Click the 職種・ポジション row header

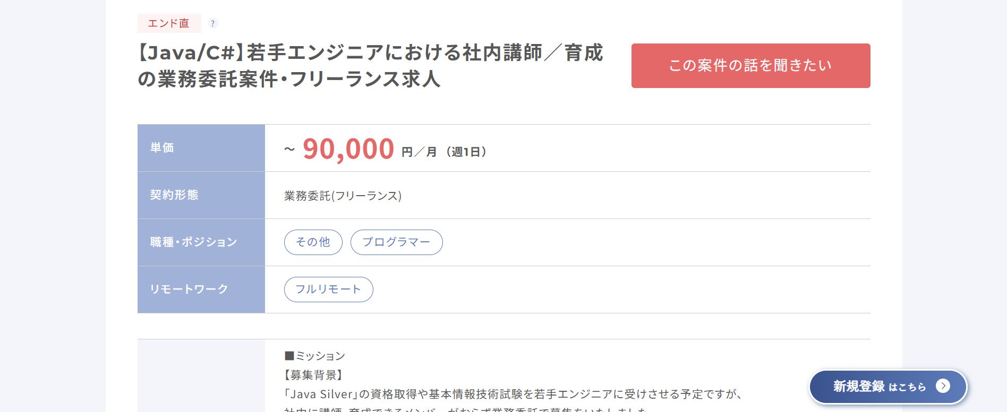pos(193,242)
